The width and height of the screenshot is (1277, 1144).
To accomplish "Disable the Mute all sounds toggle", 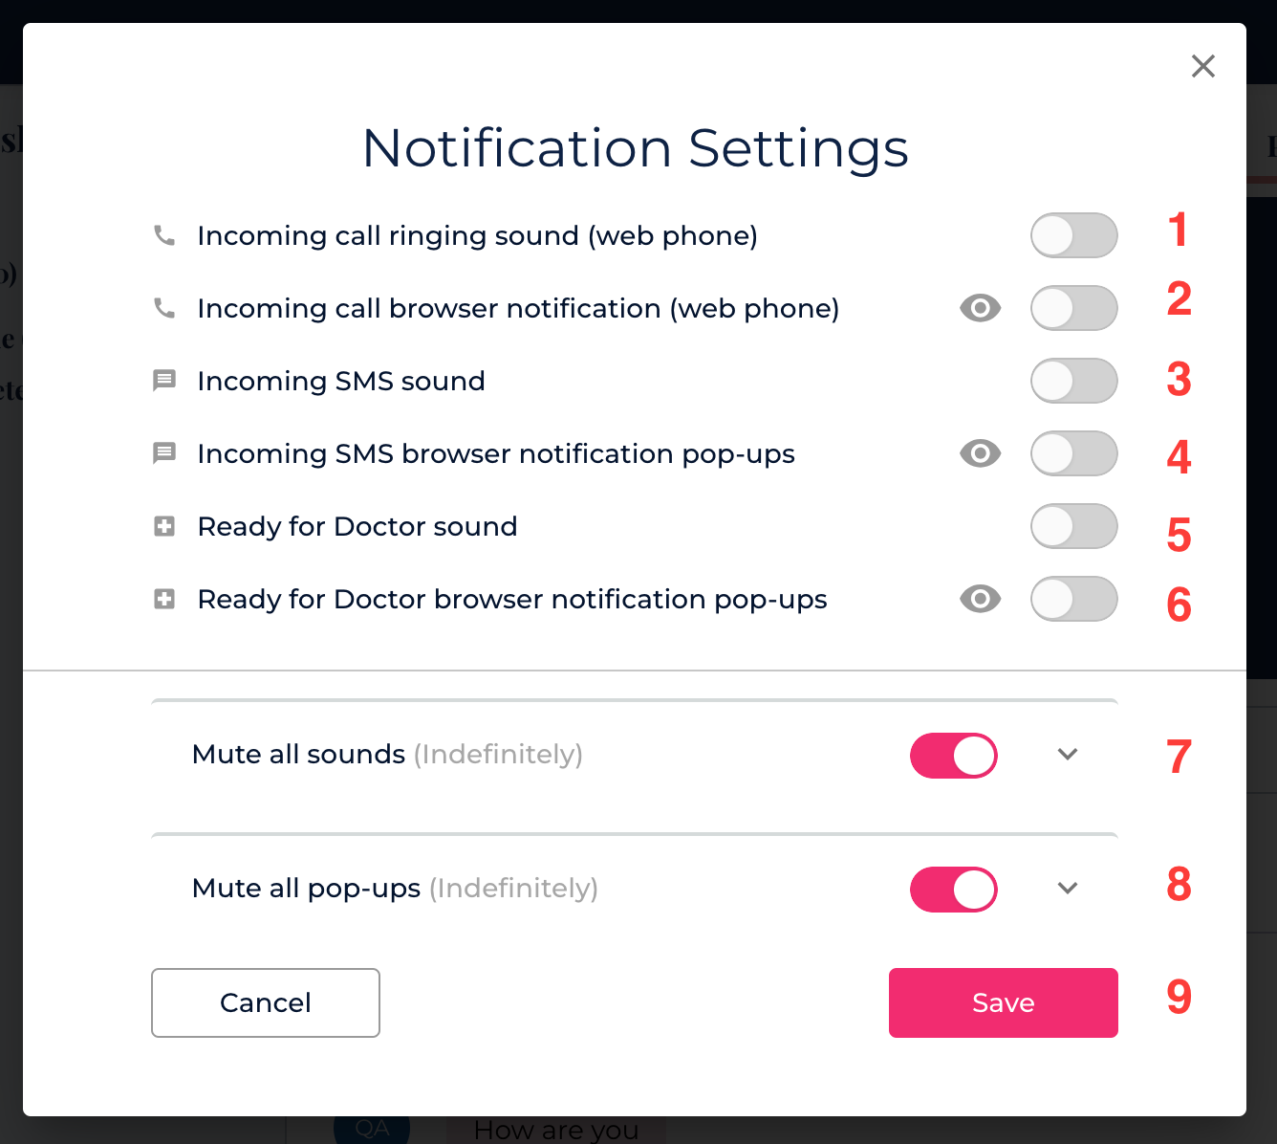I will (x=953, y=756).
